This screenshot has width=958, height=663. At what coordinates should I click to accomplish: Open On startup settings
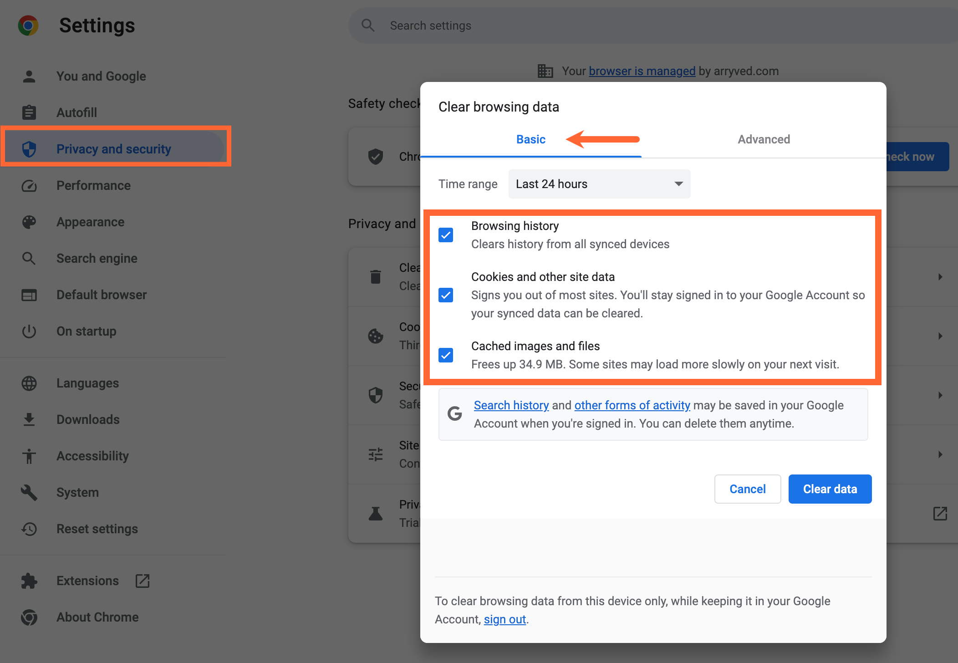pyautogui.click(x=86, y=331)
